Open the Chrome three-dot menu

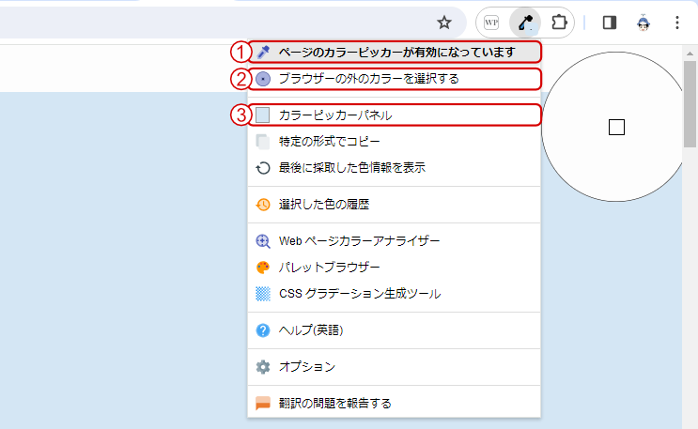click(677, 23)
